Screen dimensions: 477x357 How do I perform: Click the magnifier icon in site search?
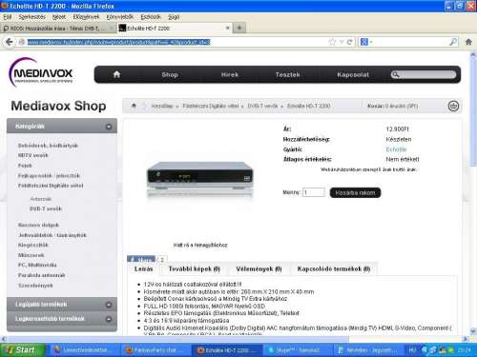pos(395,74)
